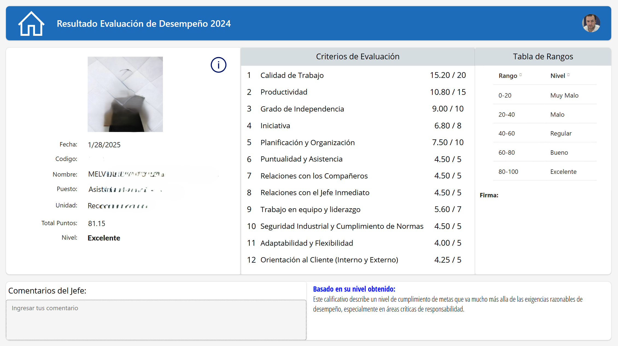Image resolution: width=618 pixels, height=346 pixels.
Task: Select the Adaptabilidad y Flexibilidad row
Action: (x=306, y=243)
